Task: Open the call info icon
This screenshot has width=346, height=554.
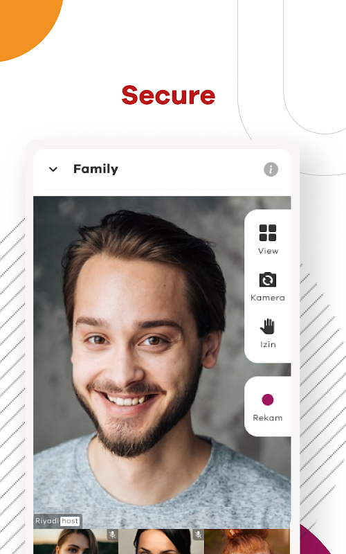Action: click(271, 169)
